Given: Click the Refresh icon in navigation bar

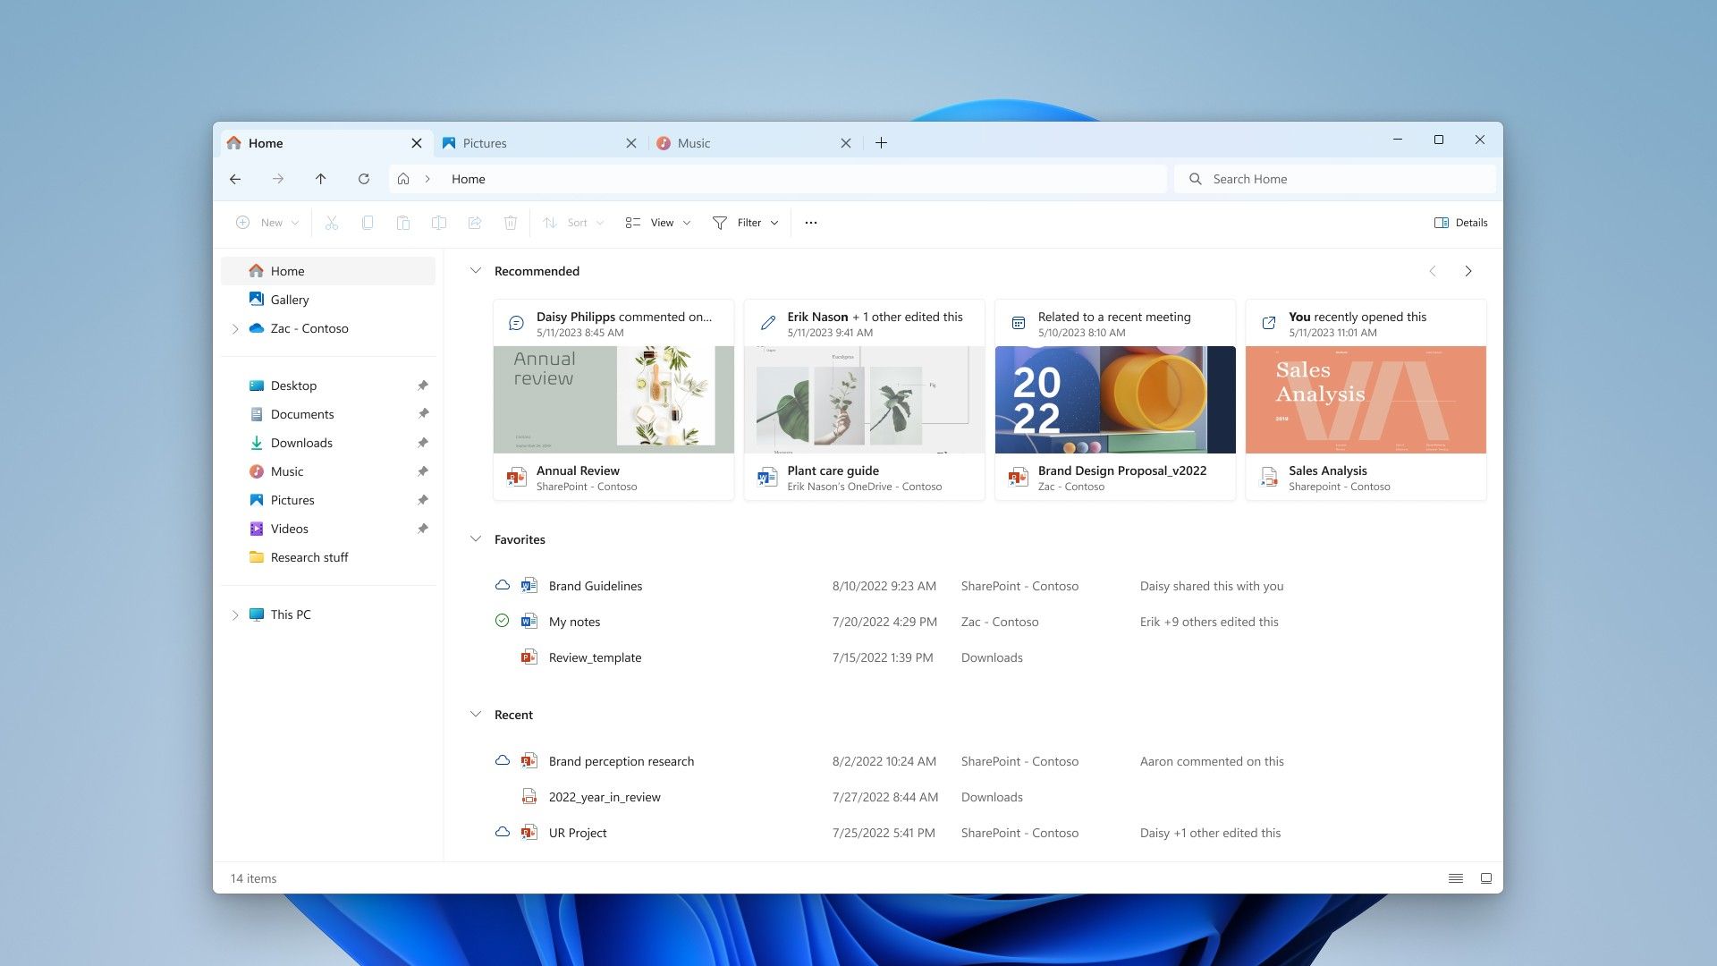Looking at the screenshot, I should [x=364, y=179].
